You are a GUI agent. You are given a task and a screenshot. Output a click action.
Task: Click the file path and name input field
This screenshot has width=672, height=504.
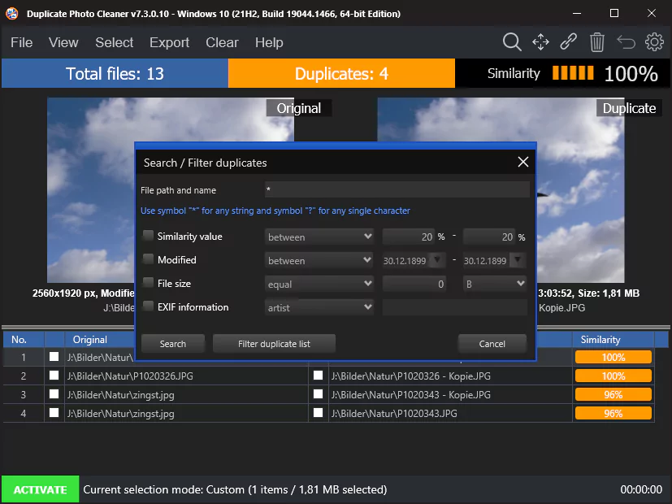pyautogui.click(x=398, y=189)
